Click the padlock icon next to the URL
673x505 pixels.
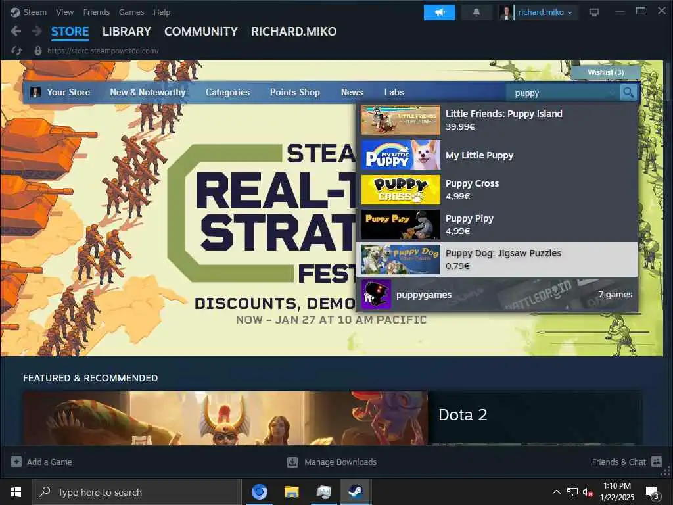[37, 51]
